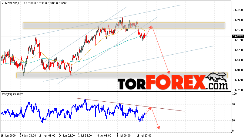The width and height of the screenshot is (245, 139).
Task: Click the OHLC values in the chart header
Action: pos(45,3)
